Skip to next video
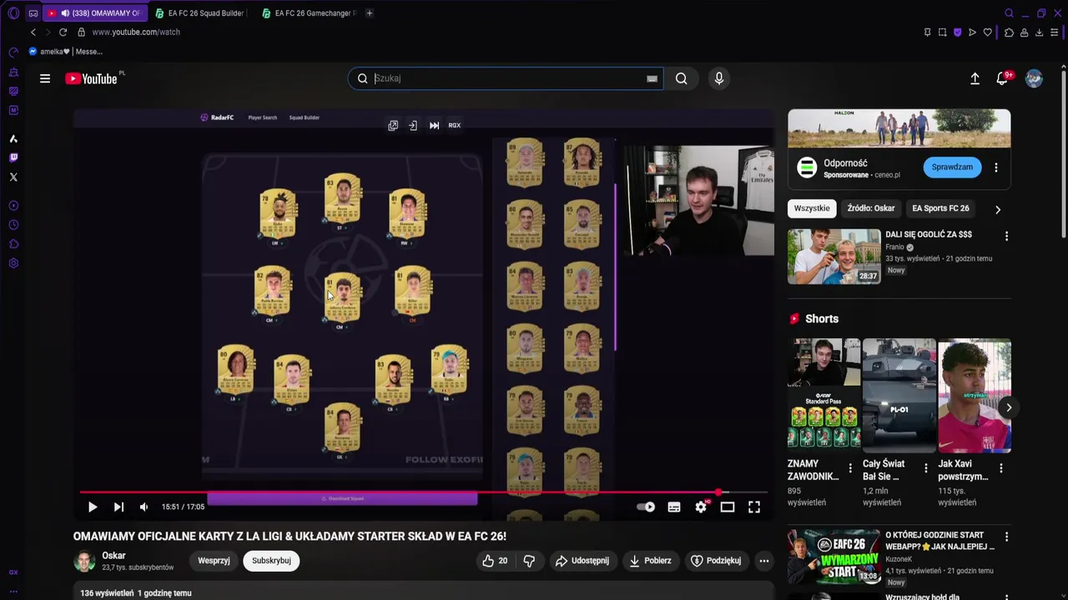 pyautogui.click(x=118, y=507)
